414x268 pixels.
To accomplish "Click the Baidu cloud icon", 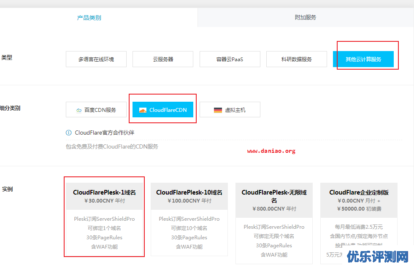I will 78,111.
